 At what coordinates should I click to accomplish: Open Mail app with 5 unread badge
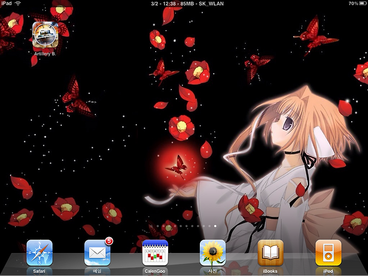98,253
